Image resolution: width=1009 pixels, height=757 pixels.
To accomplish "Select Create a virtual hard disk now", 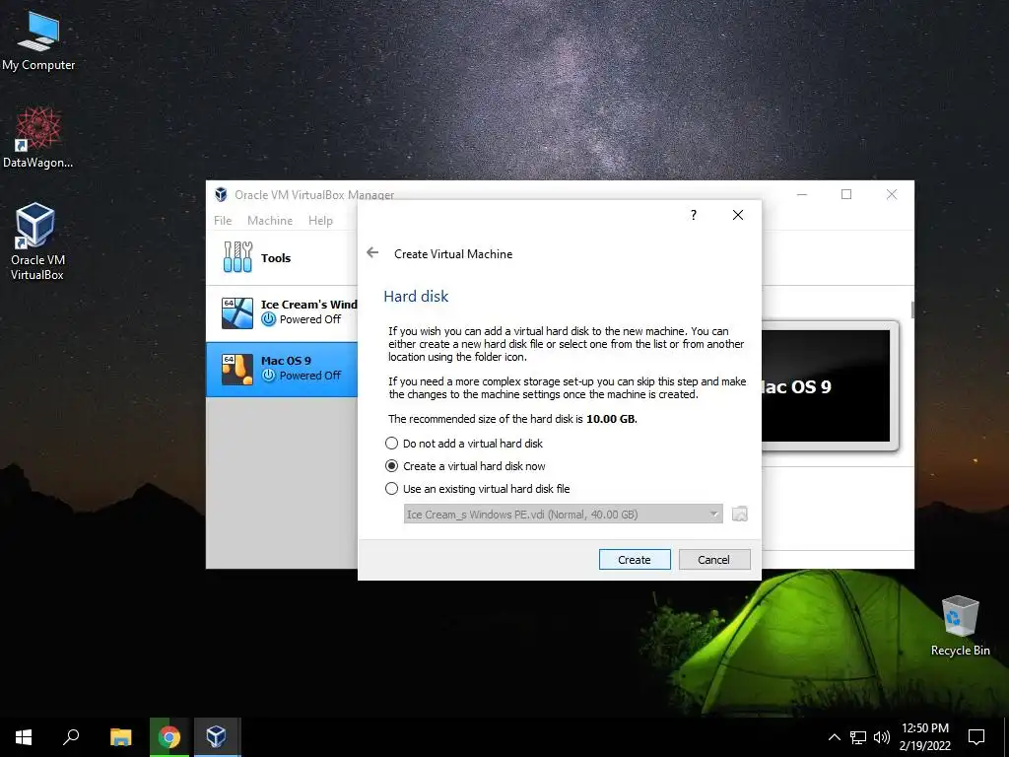I will click(465, 466).
